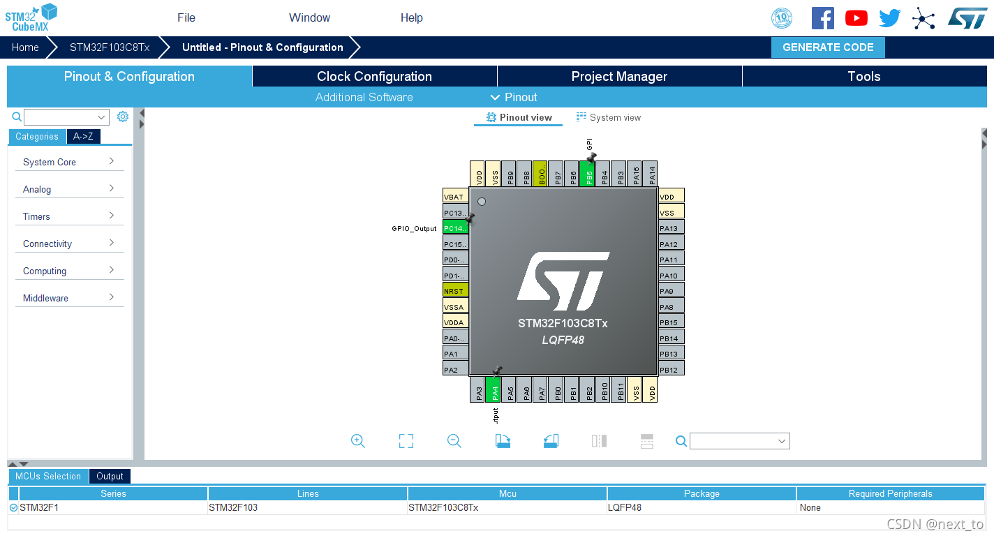Switch to System view
The image size is (994, 538).
click(609, 117)
